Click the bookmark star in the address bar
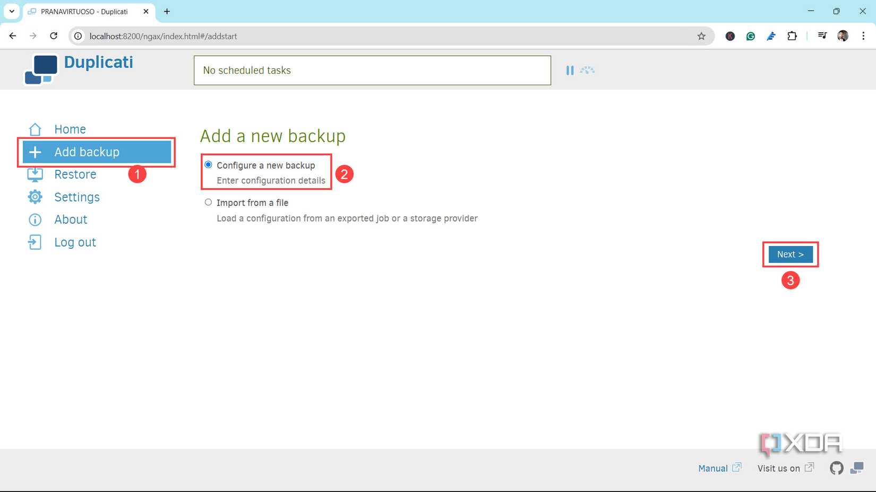The image size is (876, 492). point(702,36)
